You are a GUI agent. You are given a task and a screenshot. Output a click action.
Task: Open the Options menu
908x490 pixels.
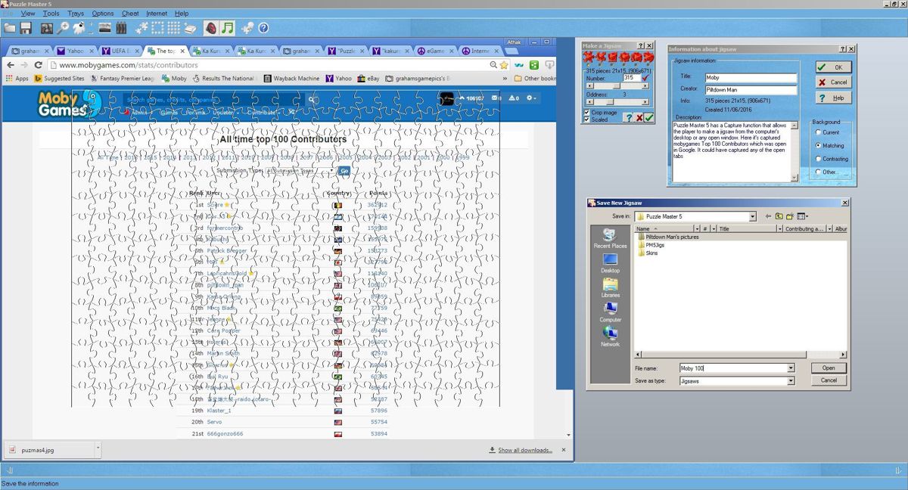click(x=103, y=13)
